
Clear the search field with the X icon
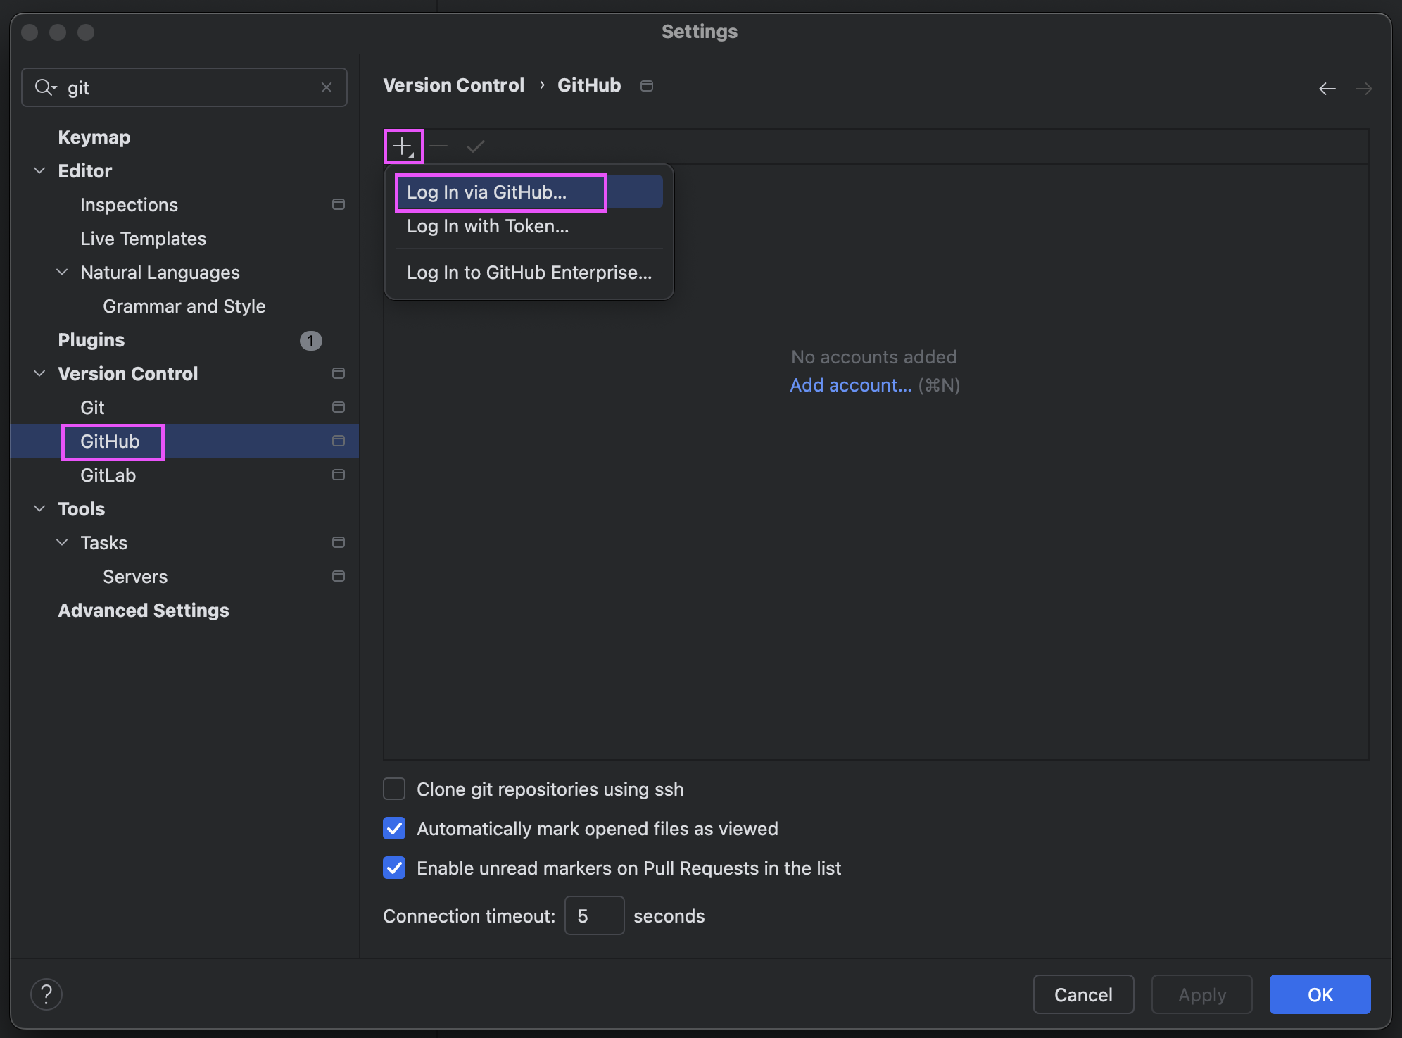click(327, 87)
